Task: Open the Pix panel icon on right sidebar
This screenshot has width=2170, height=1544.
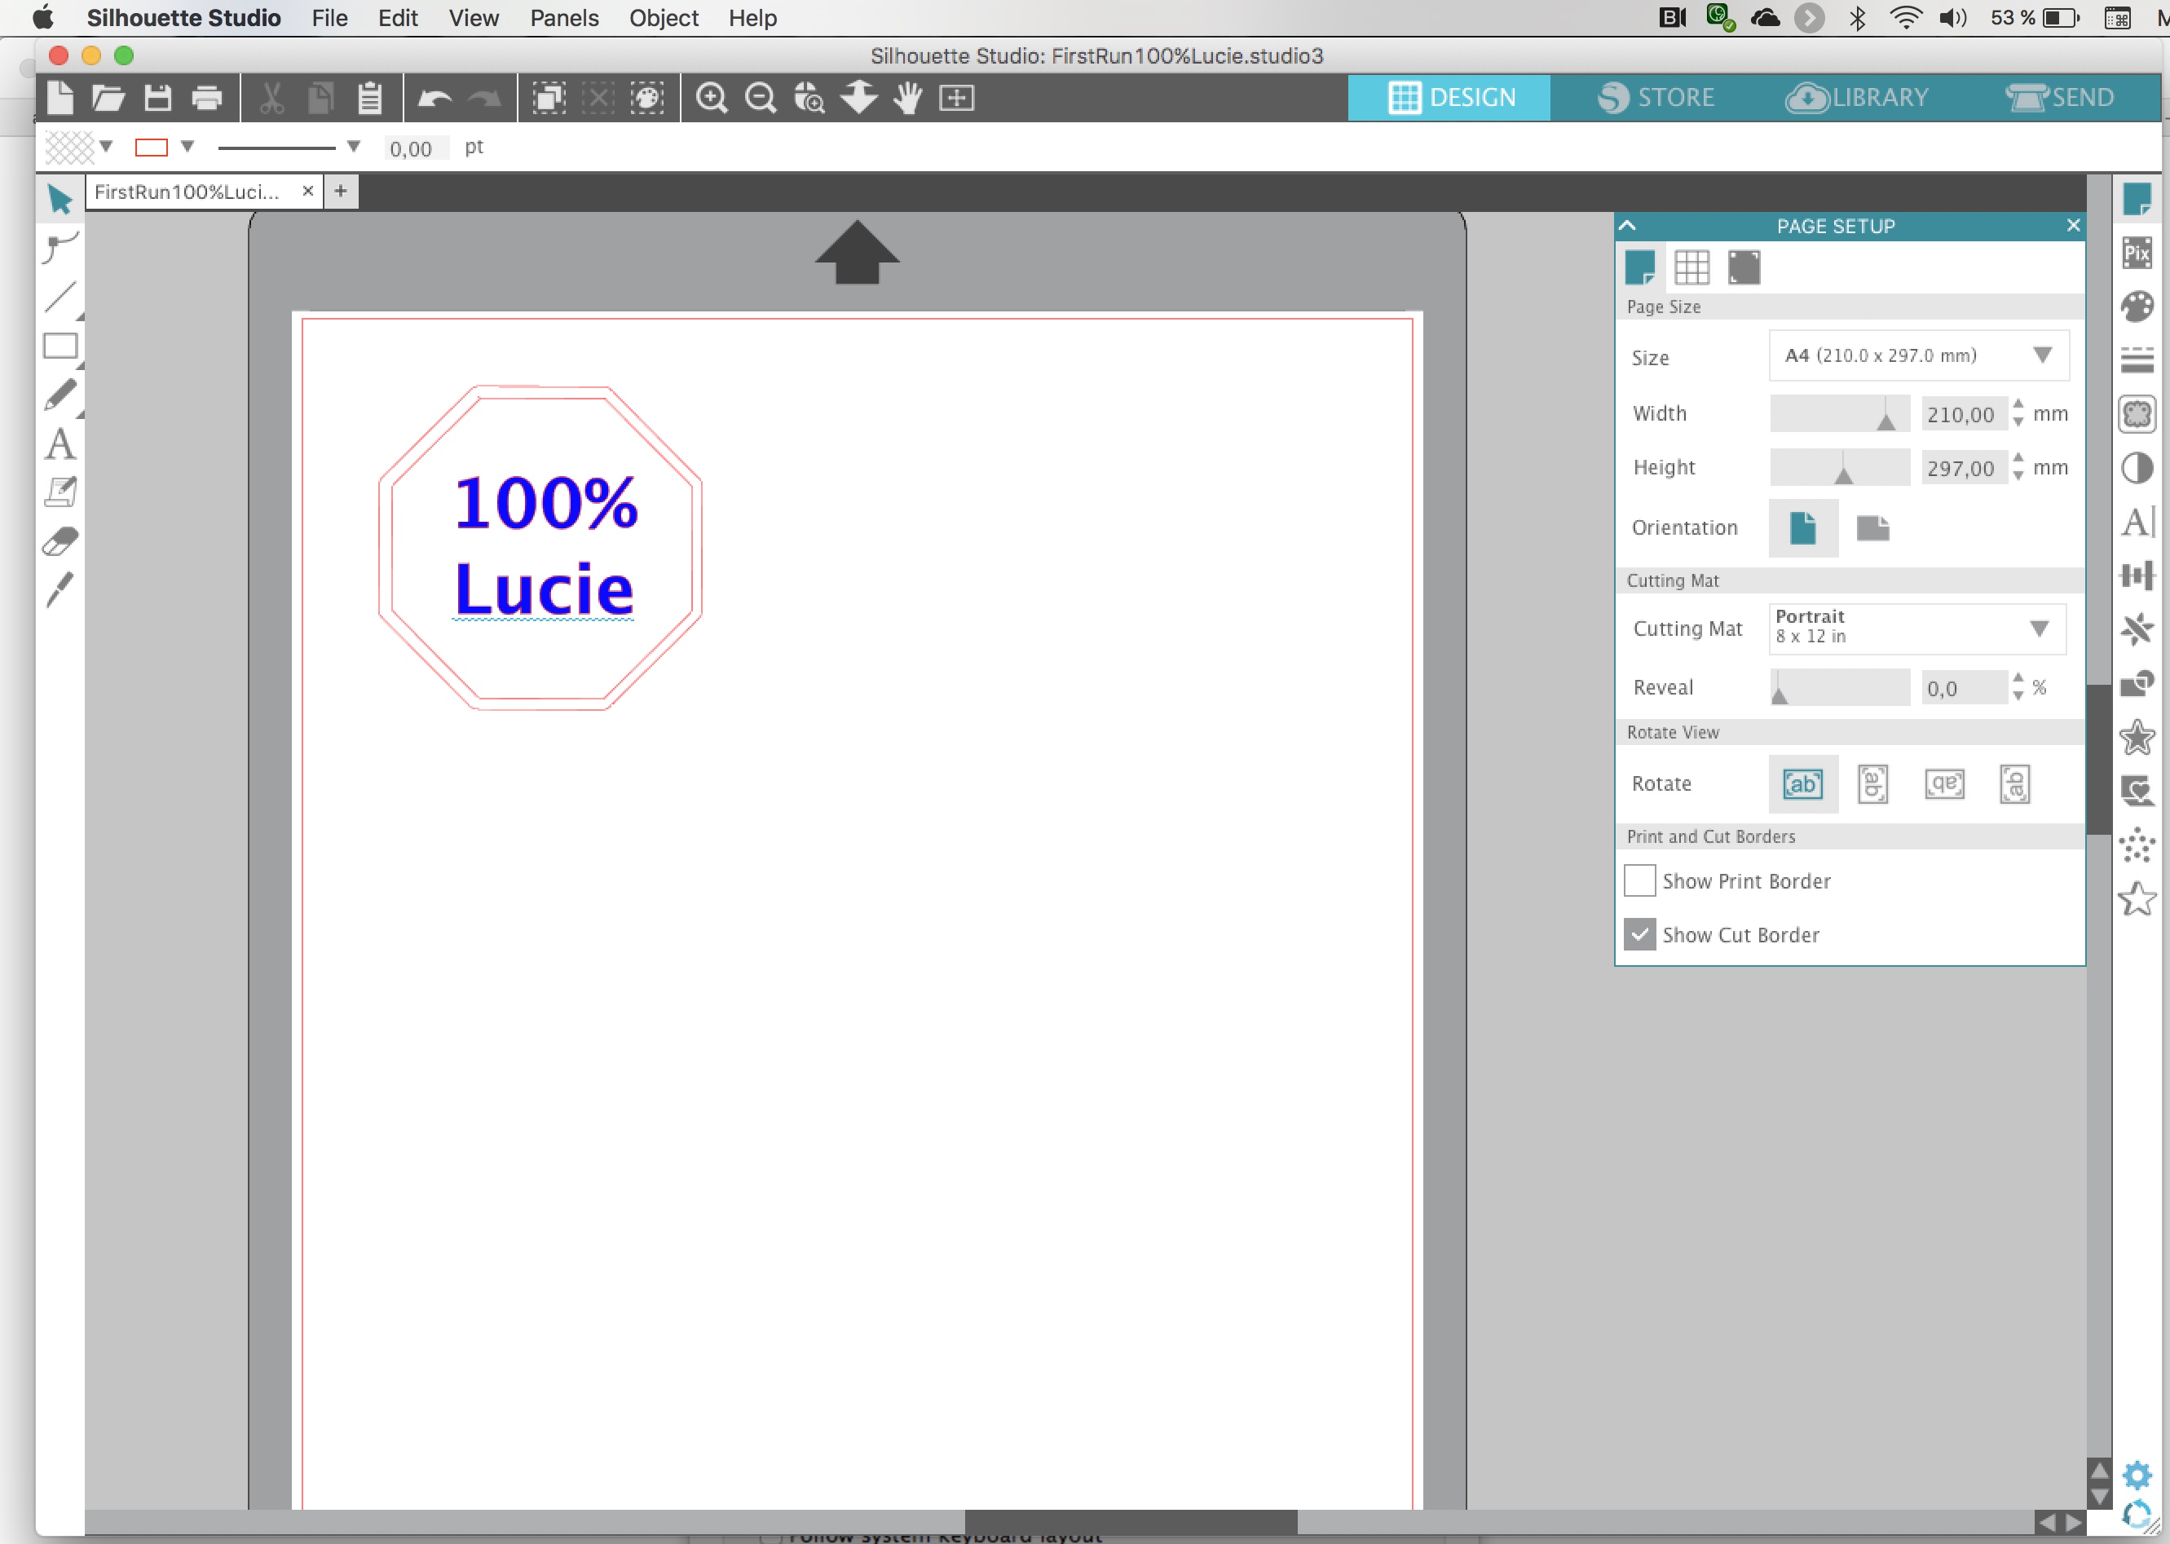Action: click(2136, 253)
